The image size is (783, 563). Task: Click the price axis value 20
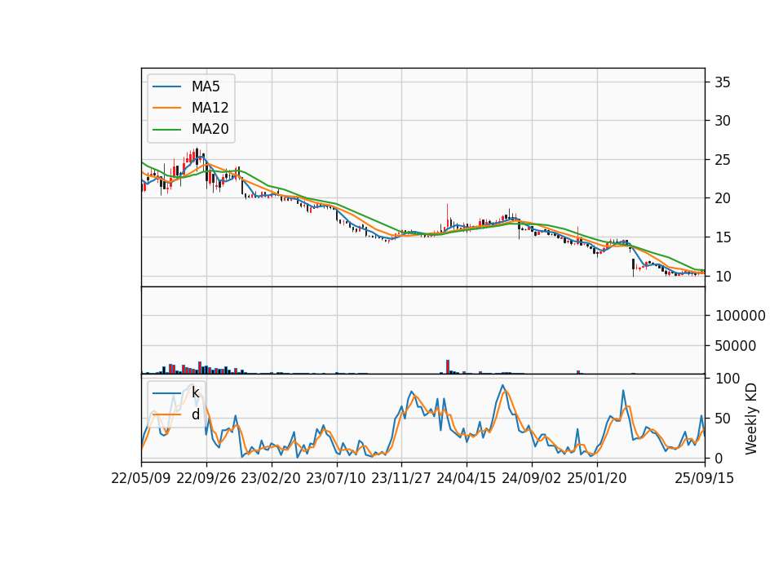point(723,198)
